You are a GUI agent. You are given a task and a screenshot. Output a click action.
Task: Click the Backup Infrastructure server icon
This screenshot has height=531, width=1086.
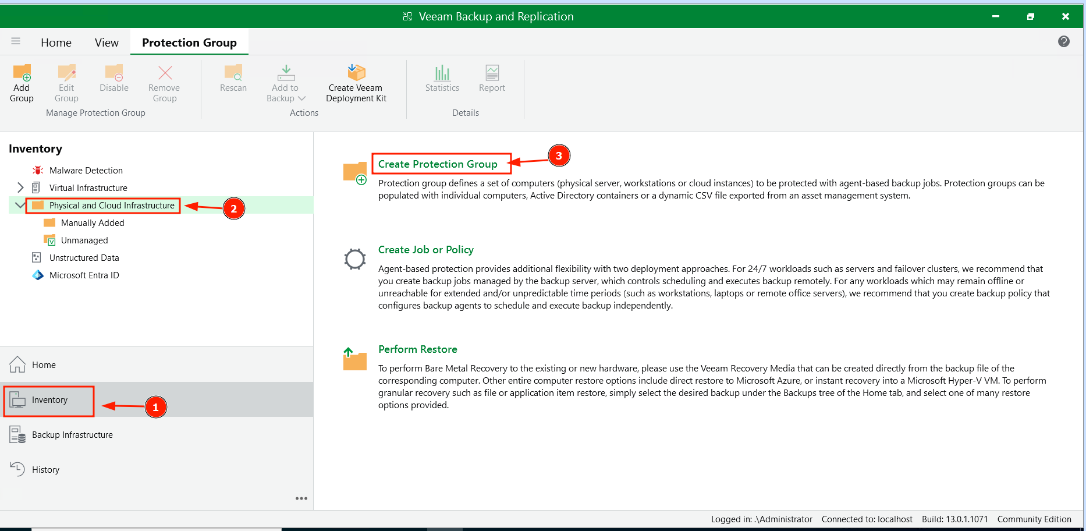[x=17, y=434]
